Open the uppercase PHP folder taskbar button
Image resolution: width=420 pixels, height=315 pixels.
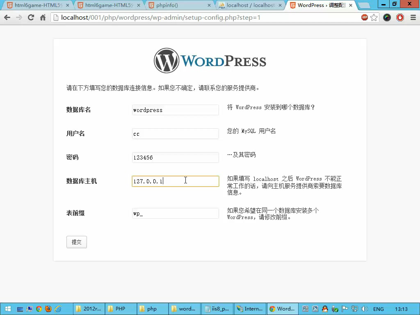pos(121,309)
